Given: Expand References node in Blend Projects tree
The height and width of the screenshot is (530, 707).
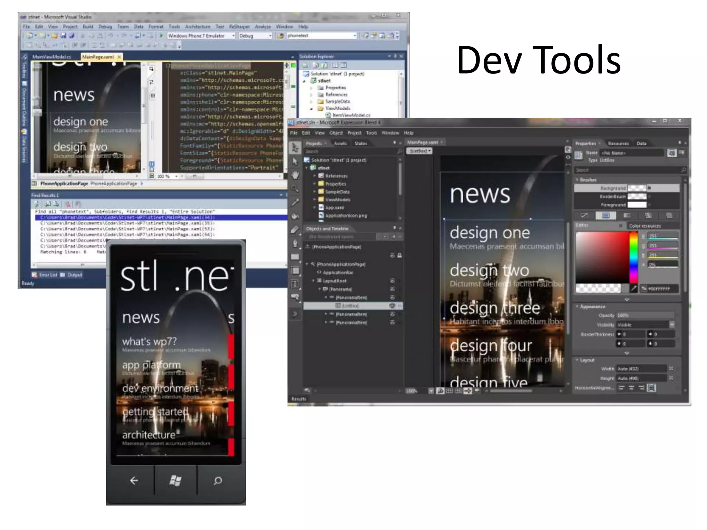Looking at the screenshot, I should pos(314,176).
